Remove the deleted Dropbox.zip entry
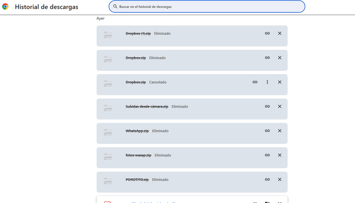 click(x=280, y=57)
